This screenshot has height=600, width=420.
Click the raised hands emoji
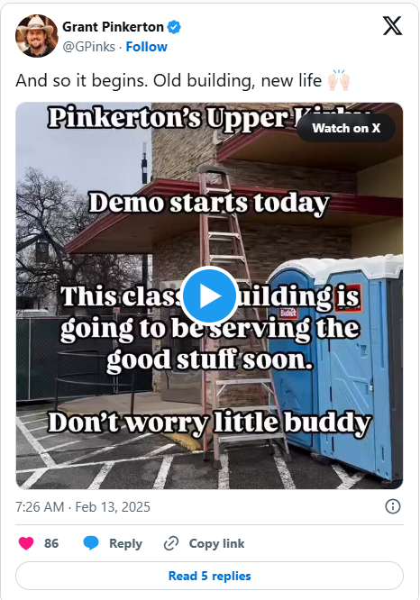[339, 80]
